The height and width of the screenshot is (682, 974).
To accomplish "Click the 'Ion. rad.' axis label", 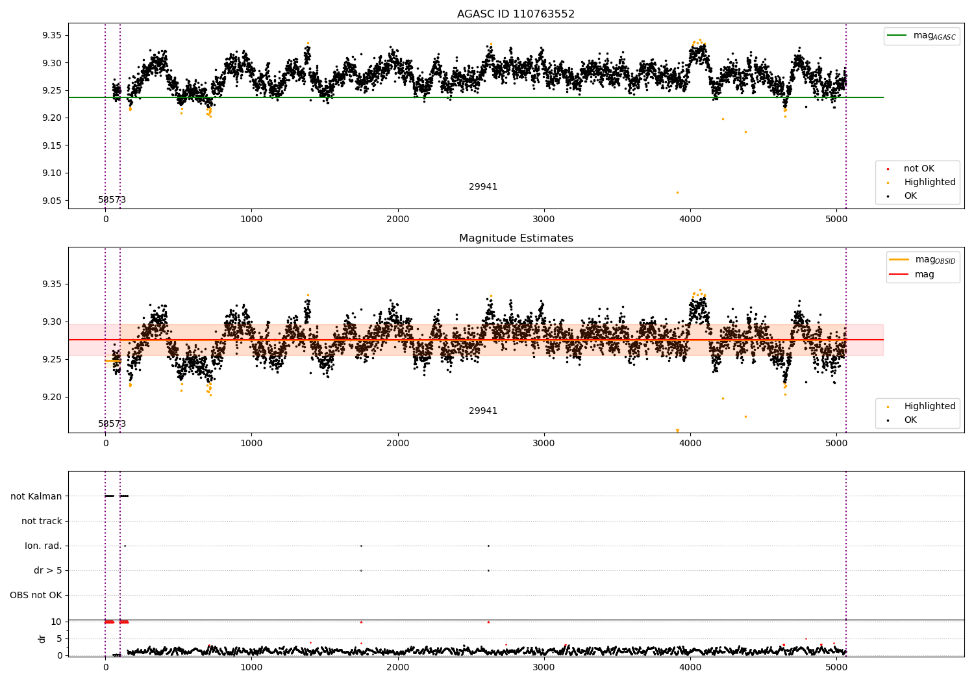I will [44, 546].
